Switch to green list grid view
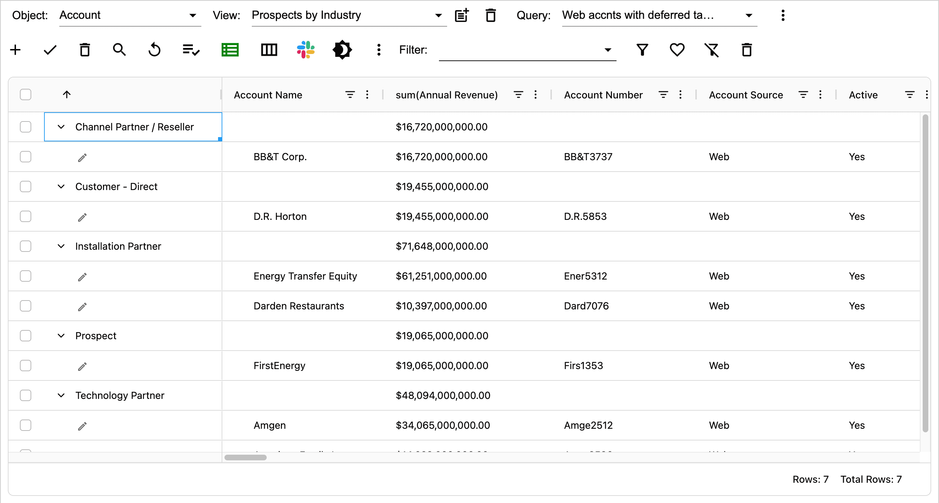 (x=230, y=50)
